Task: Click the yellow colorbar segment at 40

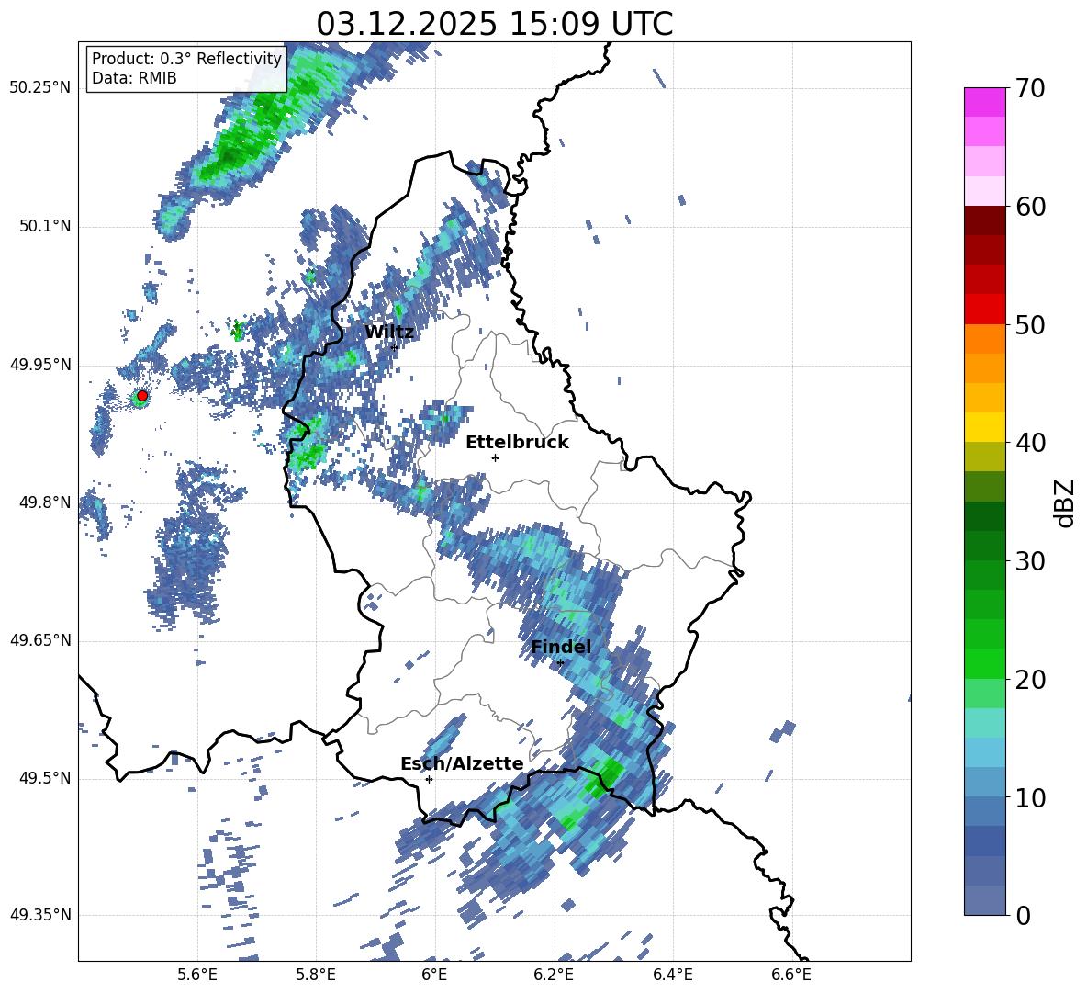Action: [984, 427]
